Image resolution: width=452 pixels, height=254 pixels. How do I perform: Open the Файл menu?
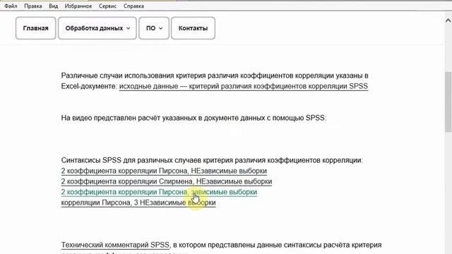[x=11, y=6]
